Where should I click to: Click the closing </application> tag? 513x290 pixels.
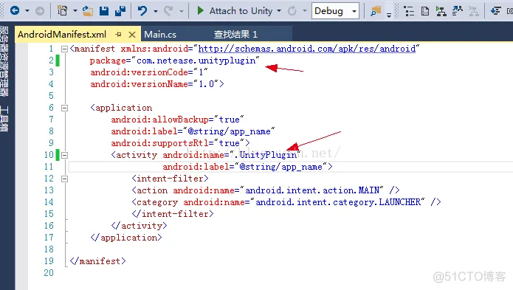point(126,238)
